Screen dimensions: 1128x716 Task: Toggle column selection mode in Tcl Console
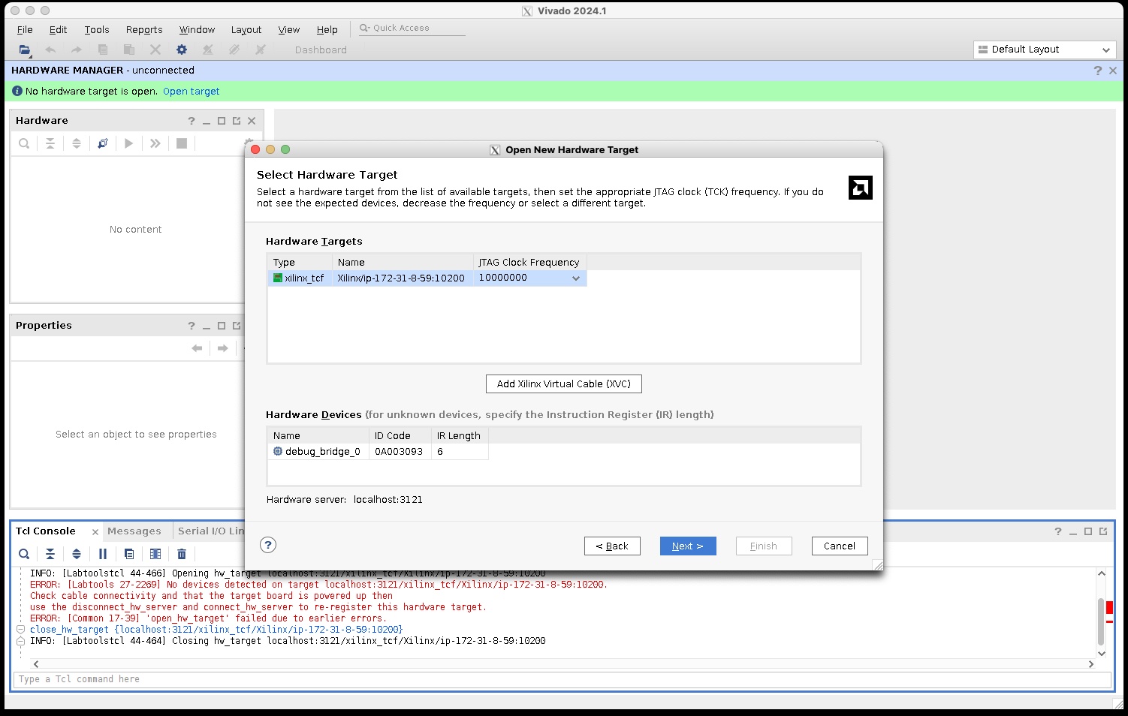click(155, 554)
